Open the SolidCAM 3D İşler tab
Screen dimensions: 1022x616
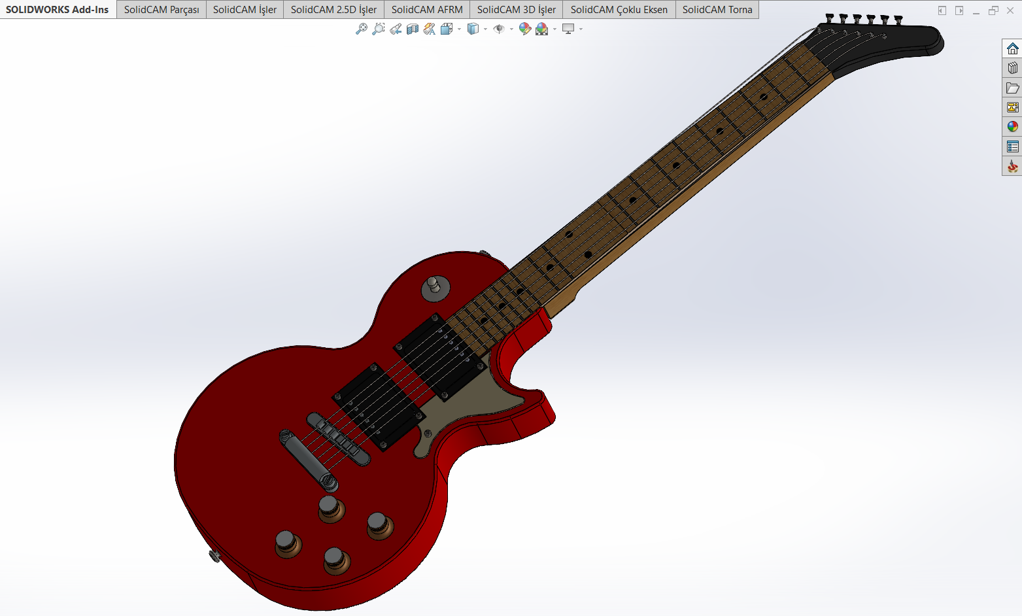517,9
